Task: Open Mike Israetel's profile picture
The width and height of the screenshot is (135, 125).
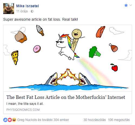Action: [9, 9]
